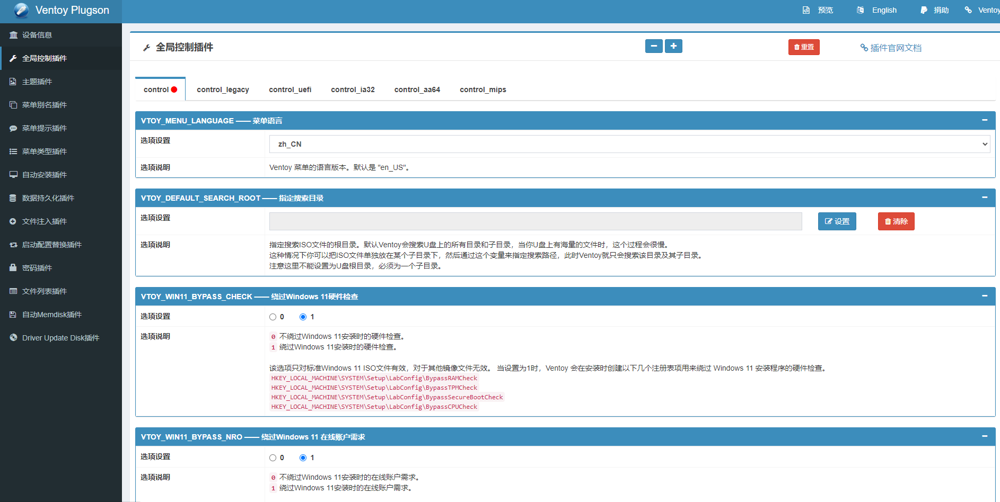Open the zh_CN menu language dropdown
The width and height of the screenshot is (1000, 502).
click(x=629, y=144)
